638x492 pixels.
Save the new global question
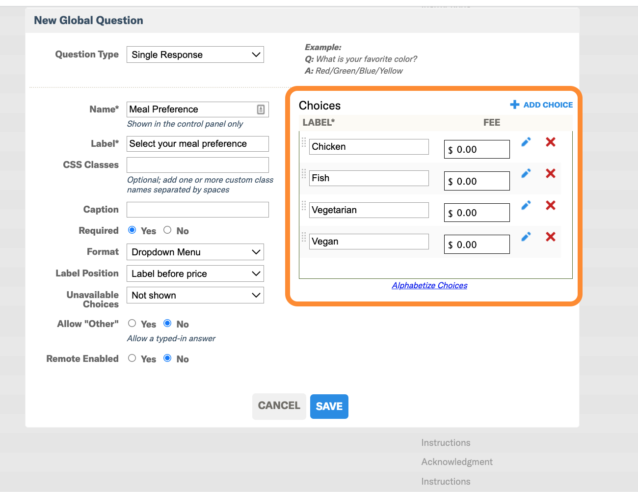click(x=329, y=407)
